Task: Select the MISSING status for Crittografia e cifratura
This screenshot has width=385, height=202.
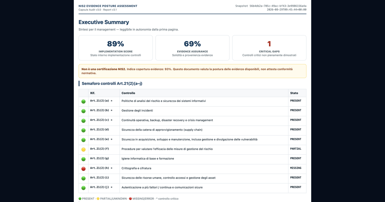Action: coord(296,168)
